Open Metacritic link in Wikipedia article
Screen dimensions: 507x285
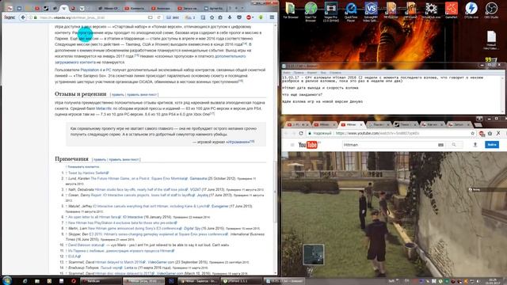click(104, 108)
